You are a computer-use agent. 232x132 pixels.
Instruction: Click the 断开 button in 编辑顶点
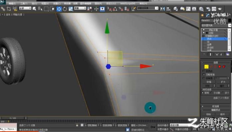(223, 114)
